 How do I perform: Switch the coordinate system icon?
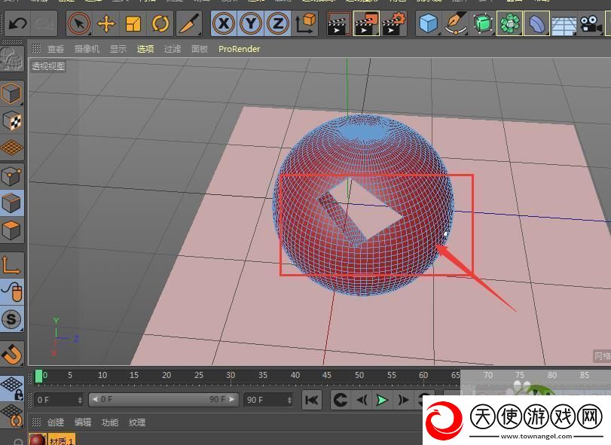(305, 24)
